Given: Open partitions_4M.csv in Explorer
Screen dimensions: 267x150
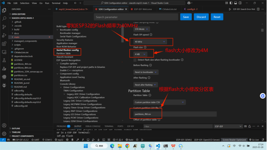Looking at the screenshot, I should pyautogui.click(x=23, y=64).
